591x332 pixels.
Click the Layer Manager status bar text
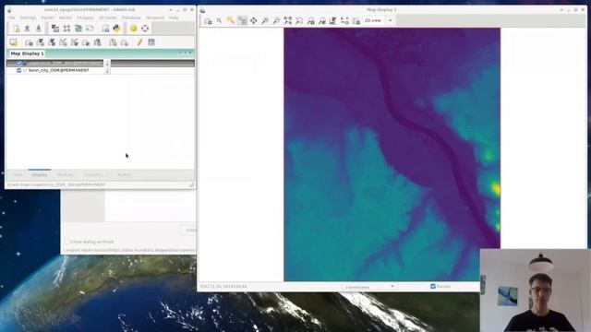click(x=56, y=184)
